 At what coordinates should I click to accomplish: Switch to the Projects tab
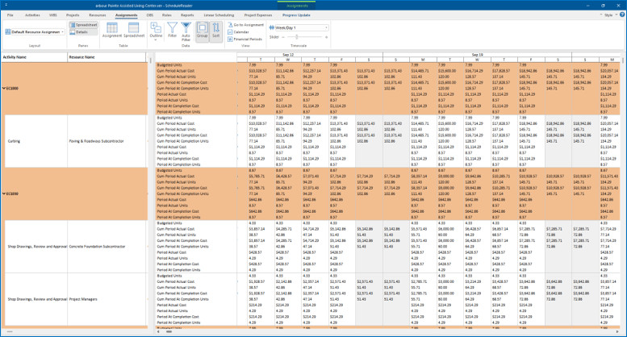[73, 15]
